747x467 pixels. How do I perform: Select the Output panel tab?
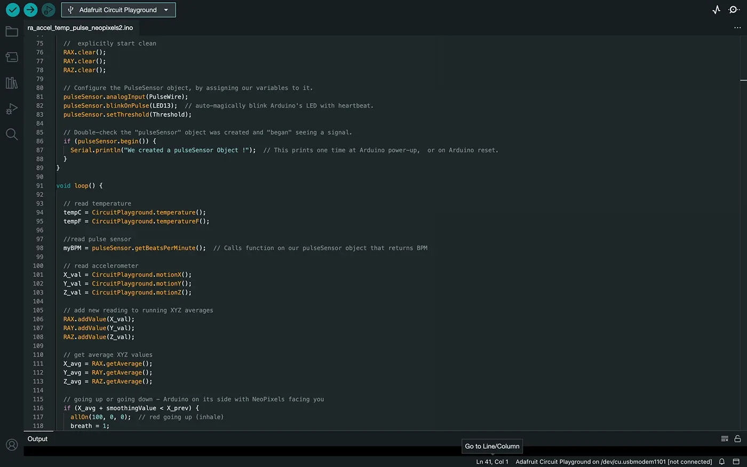(x=37, y=439)
